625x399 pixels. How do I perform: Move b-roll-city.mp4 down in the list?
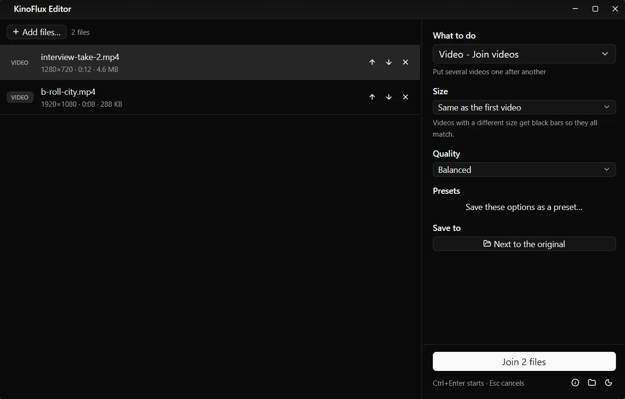pyautogui.click(x=389, y=97)
